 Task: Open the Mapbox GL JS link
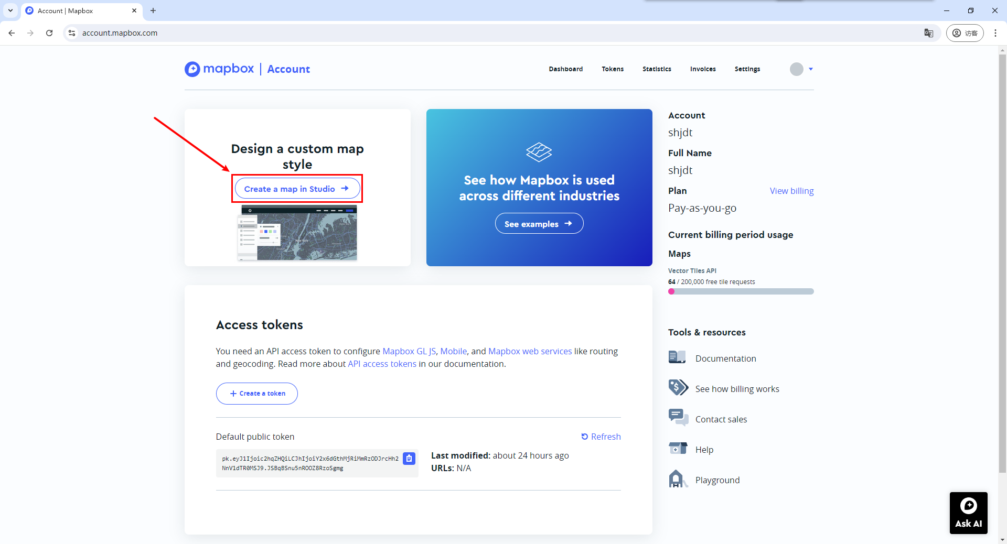[x=409, y=351]
